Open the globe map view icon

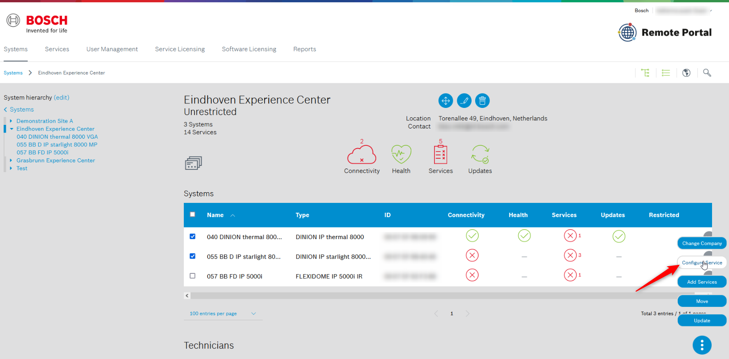point(687,73)
